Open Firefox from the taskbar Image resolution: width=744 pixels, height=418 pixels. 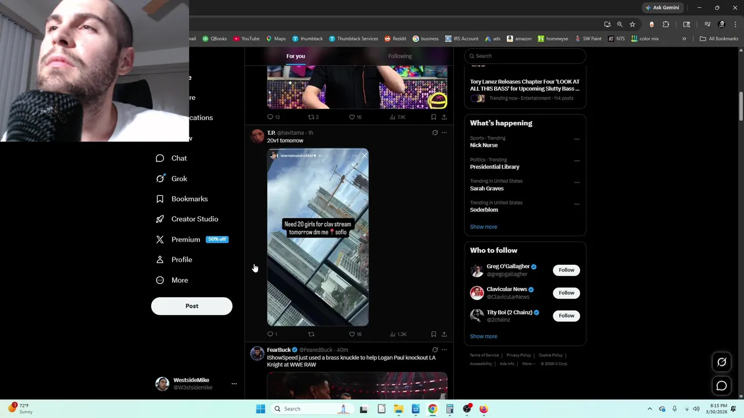(484, 409)
